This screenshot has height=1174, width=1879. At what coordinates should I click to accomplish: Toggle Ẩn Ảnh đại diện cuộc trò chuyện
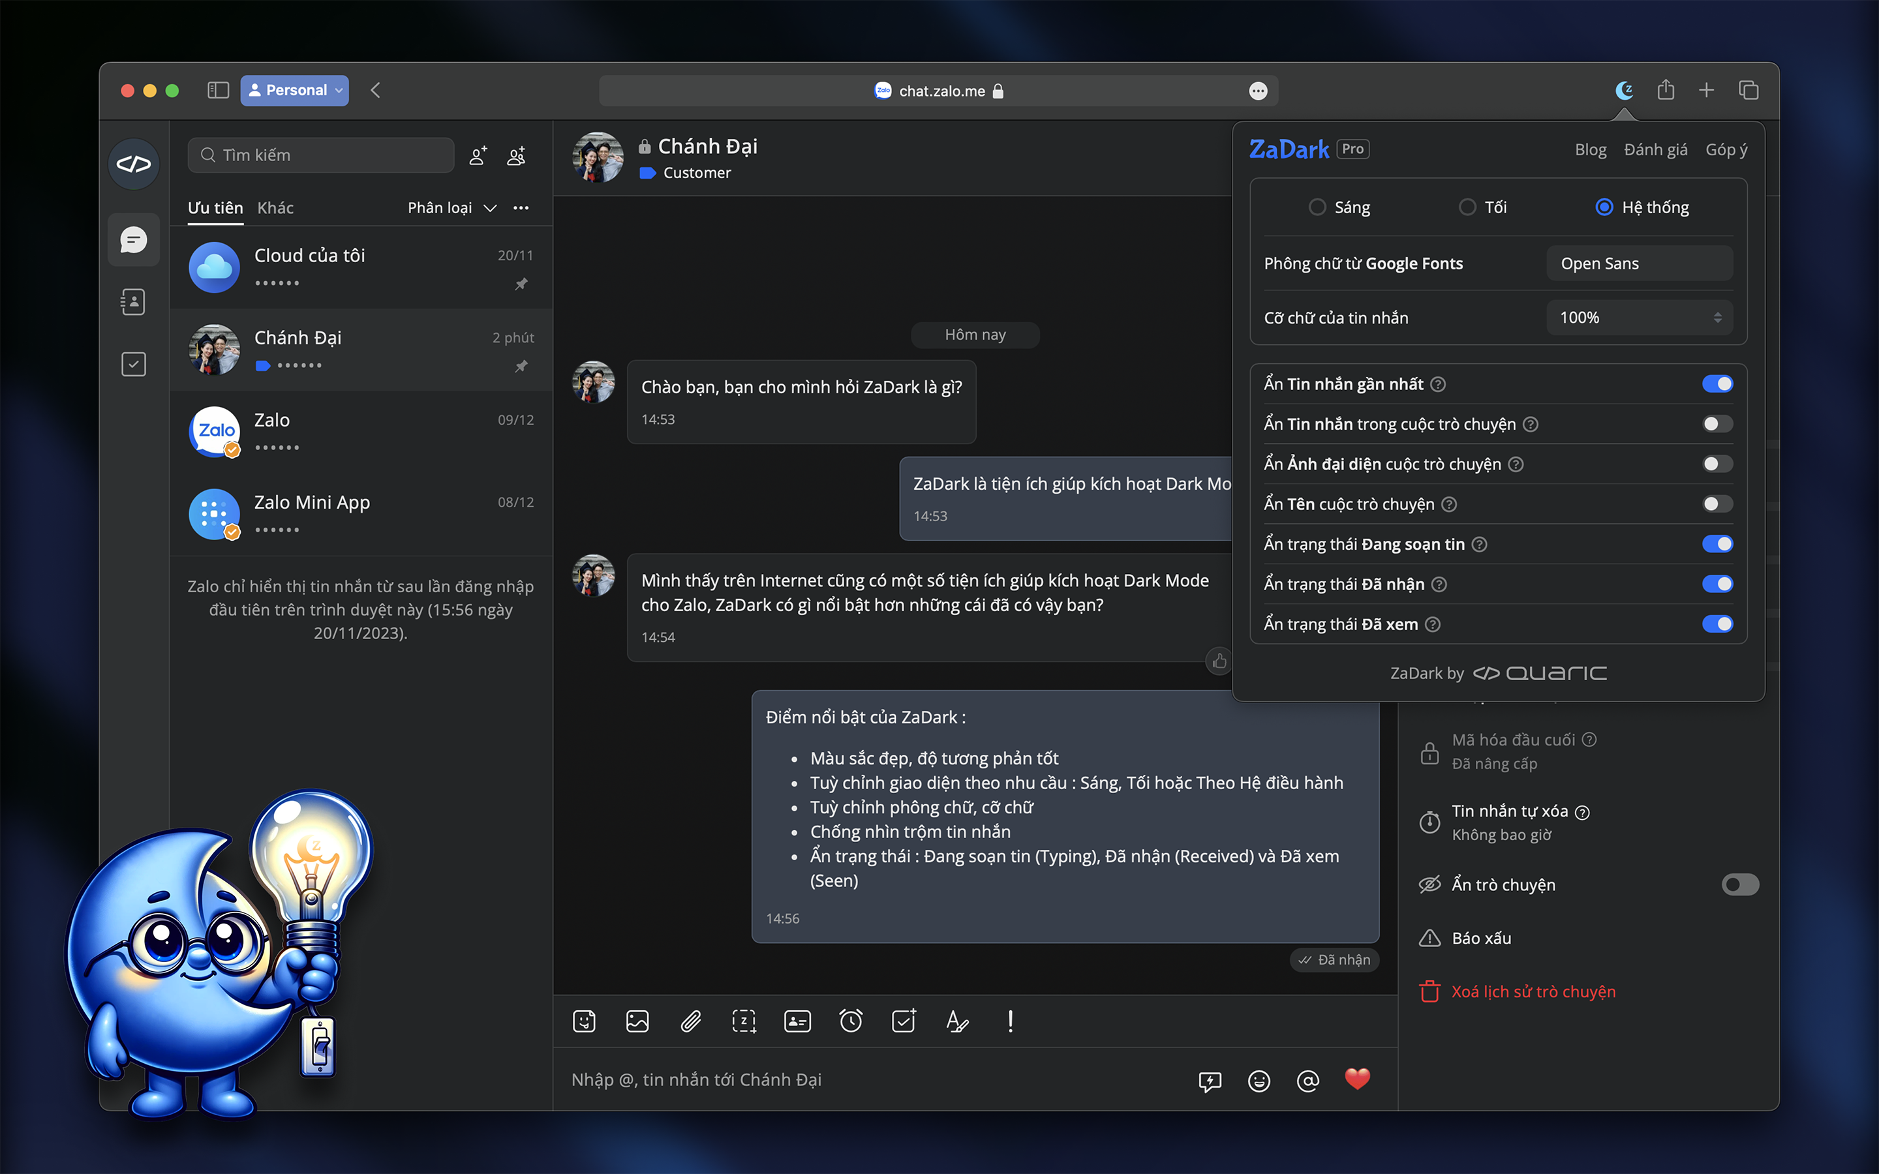(1717, 464)
